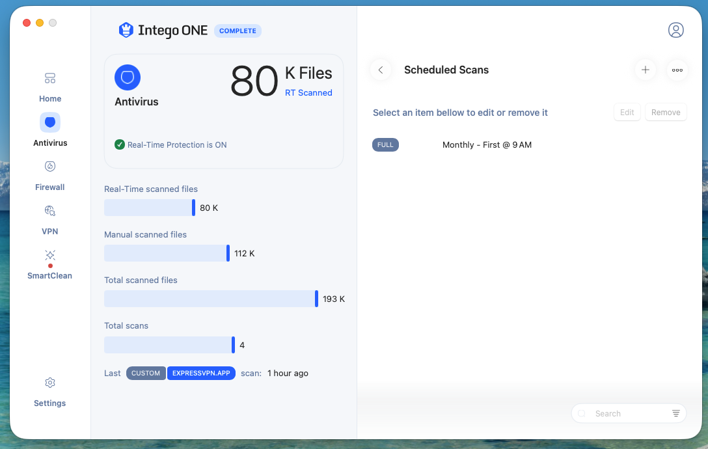Image resolution: width=708 pixels, height=449 pixels.
Task: Click the Manual scanned files bar
Action: click(x=167, y=253)
